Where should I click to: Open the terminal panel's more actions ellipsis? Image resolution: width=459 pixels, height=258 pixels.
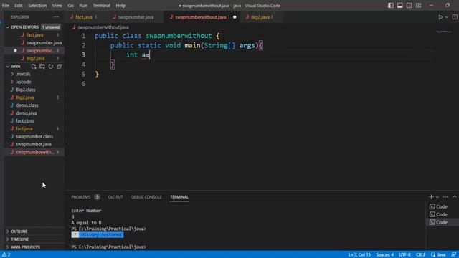point(445,197)
